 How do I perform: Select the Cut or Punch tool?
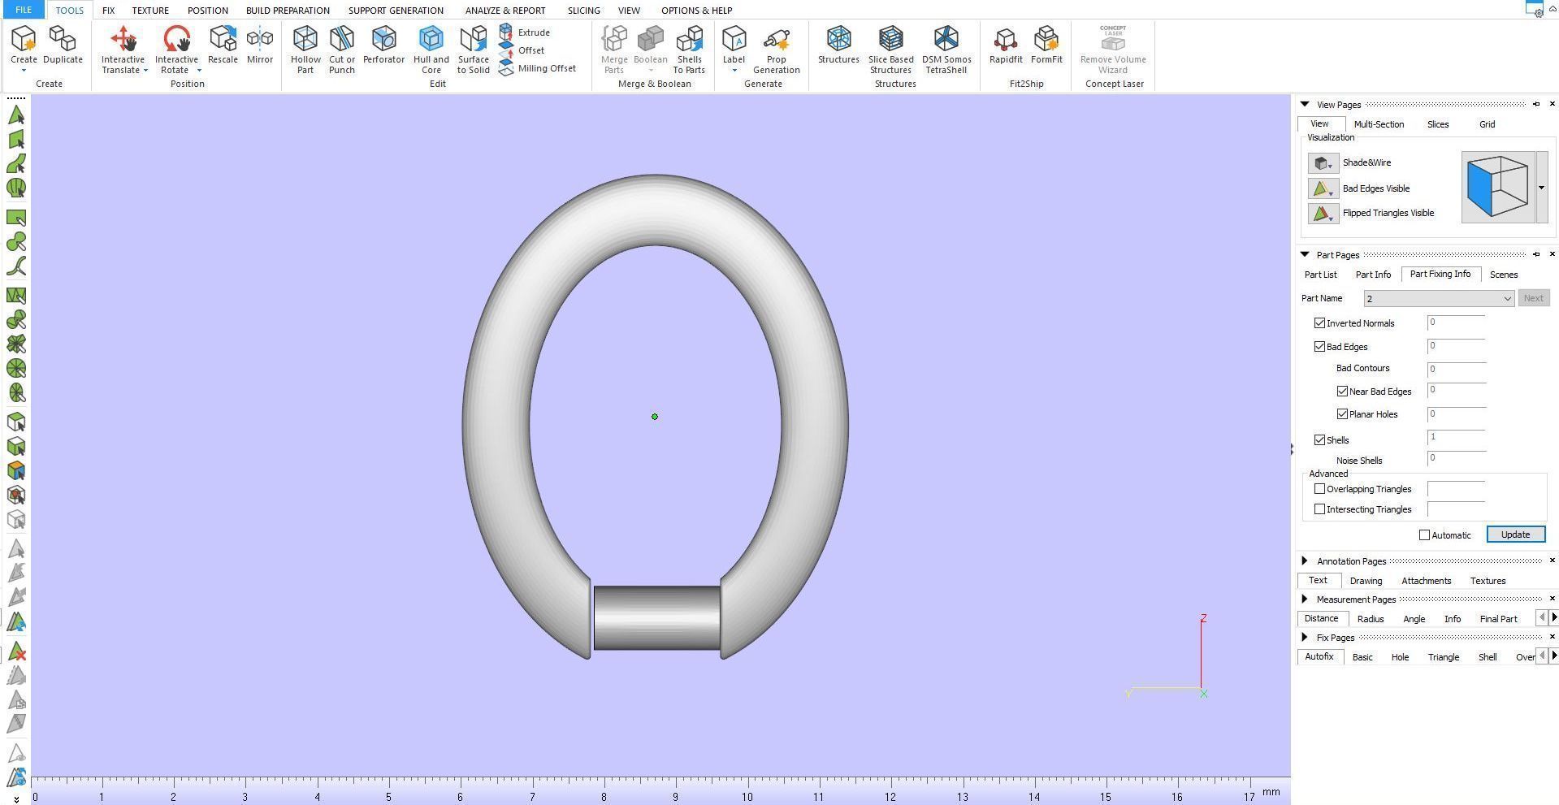pyautogui.click(x=342, y=50)
